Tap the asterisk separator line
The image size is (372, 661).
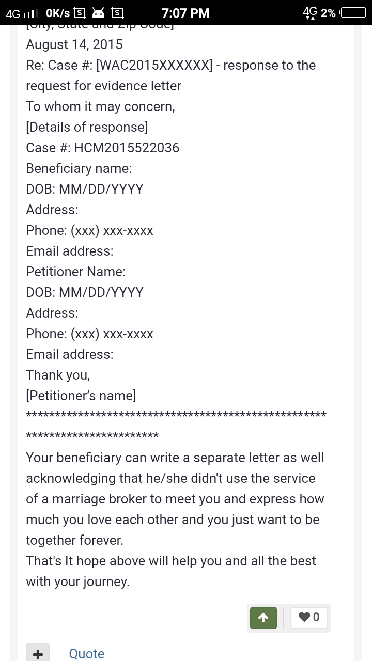click(x=176, y=425)
